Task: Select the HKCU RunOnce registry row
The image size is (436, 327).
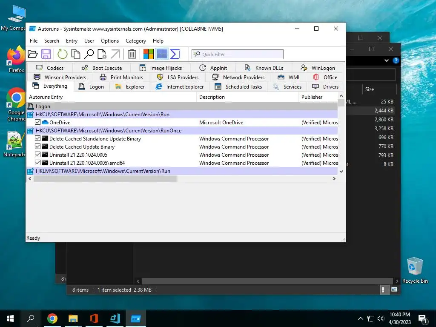Action: (182, 130)
